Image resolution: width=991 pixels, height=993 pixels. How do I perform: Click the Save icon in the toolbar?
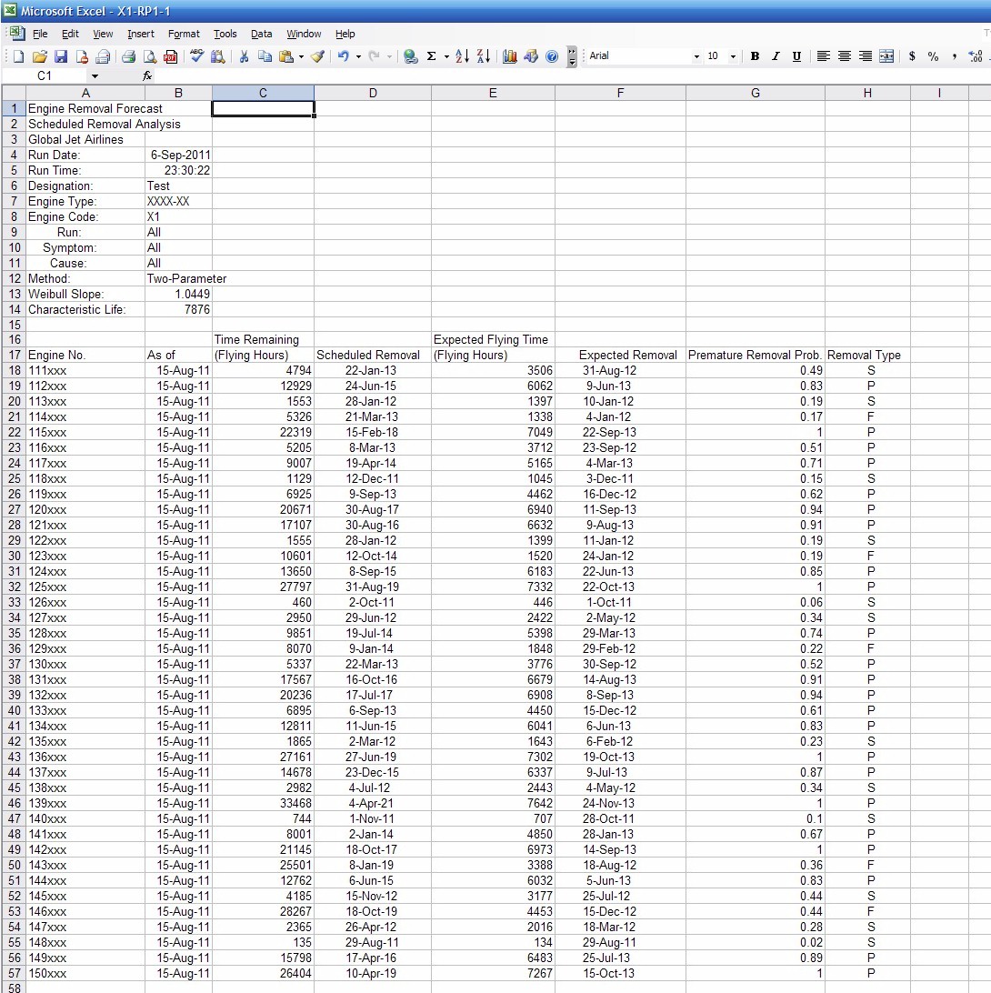[x=61, y=56]
